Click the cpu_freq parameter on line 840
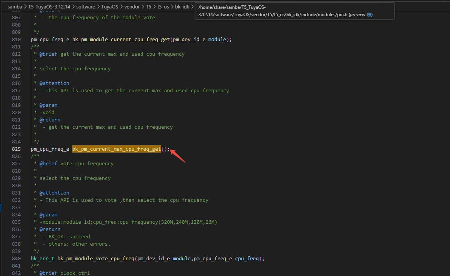The height and width of the screenshot is (276, 450). tap(247, 259)
